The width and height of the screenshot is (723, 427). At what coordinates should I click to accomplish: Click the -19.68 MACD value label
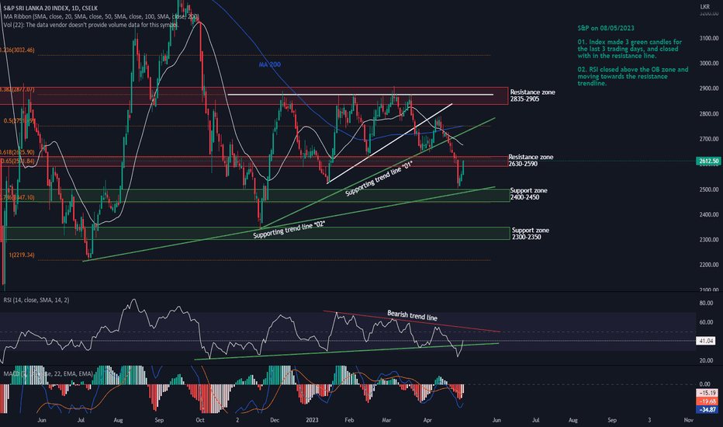pyautogui.click(x=707, y=401)
